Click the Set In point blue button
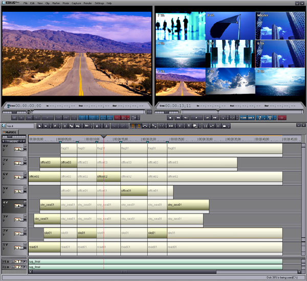 tap(244, 118)
